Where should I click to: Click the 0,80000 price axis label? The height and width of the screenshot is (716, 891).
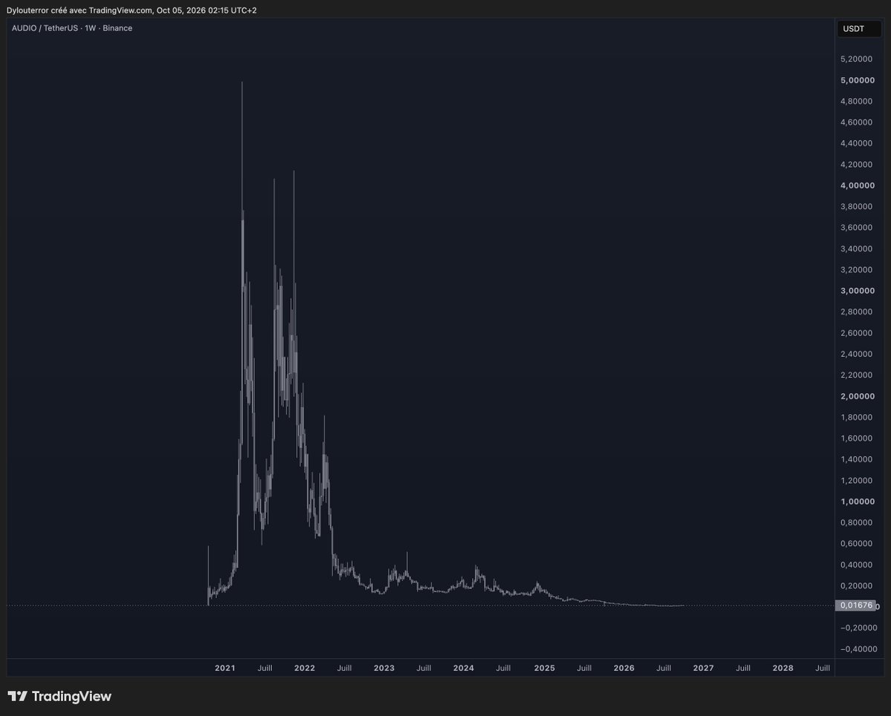(858, 522)
